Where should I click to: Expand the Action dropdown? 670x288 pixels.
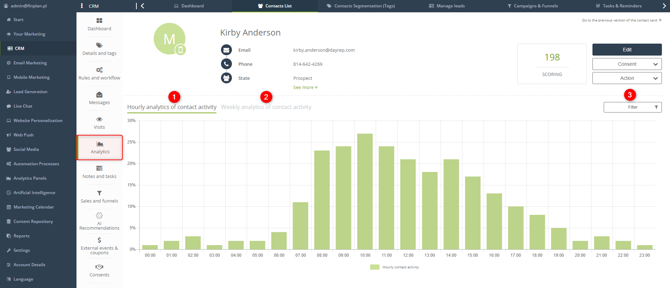point(627,78)
